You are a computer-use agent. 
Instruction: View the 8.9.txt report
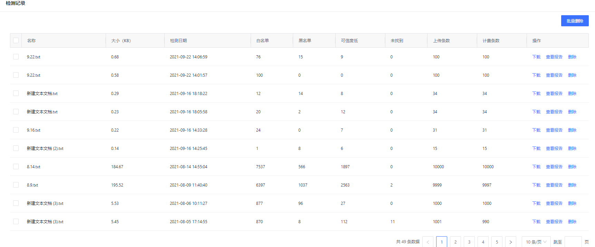[554, 185]
